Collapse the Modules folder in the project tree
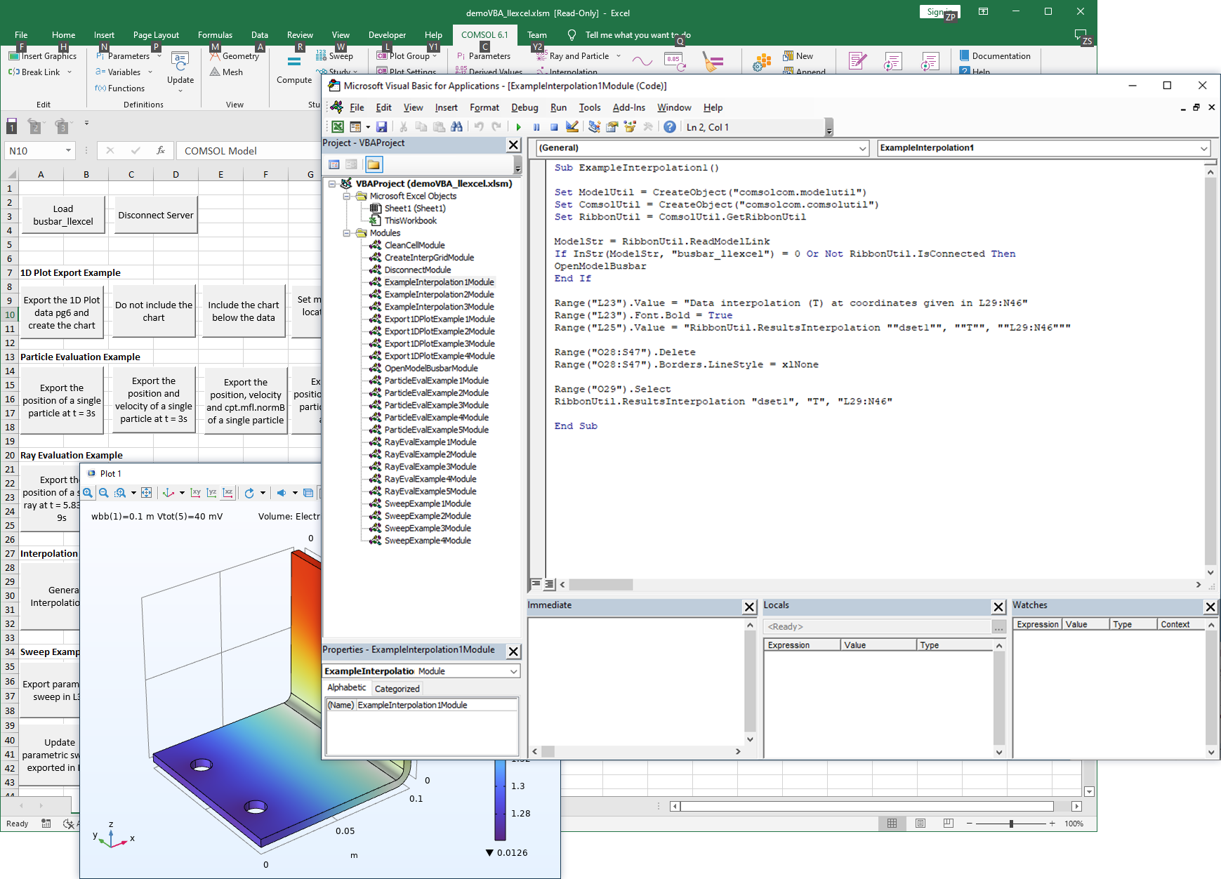Viewport: 1221px width, 879px height. pyautogui.click(x=347, y=233)
